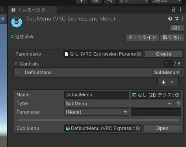Click the Parameters object field
This screenshot has width=186, height=147.
103,54
